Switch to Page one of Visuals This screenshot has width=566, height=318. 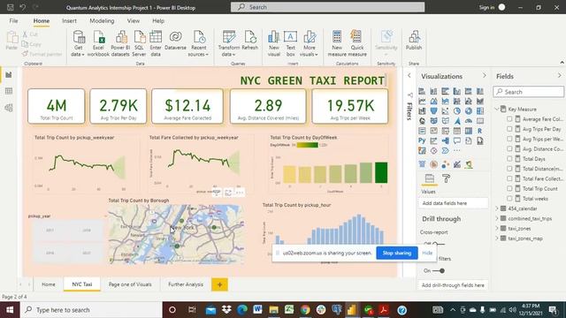pos(130,284)
